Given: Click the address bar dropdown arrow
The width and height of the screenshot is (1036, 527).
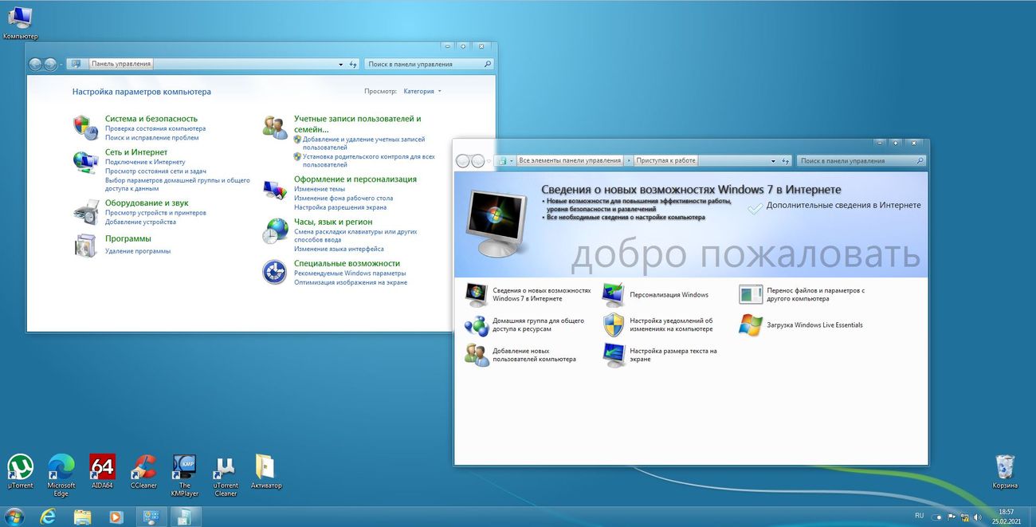Looking at the screenshot, I should click(x=340, y=64).
